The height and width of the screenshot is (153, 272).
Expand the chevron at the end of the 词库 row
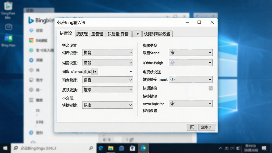click(x=131, y=71)
